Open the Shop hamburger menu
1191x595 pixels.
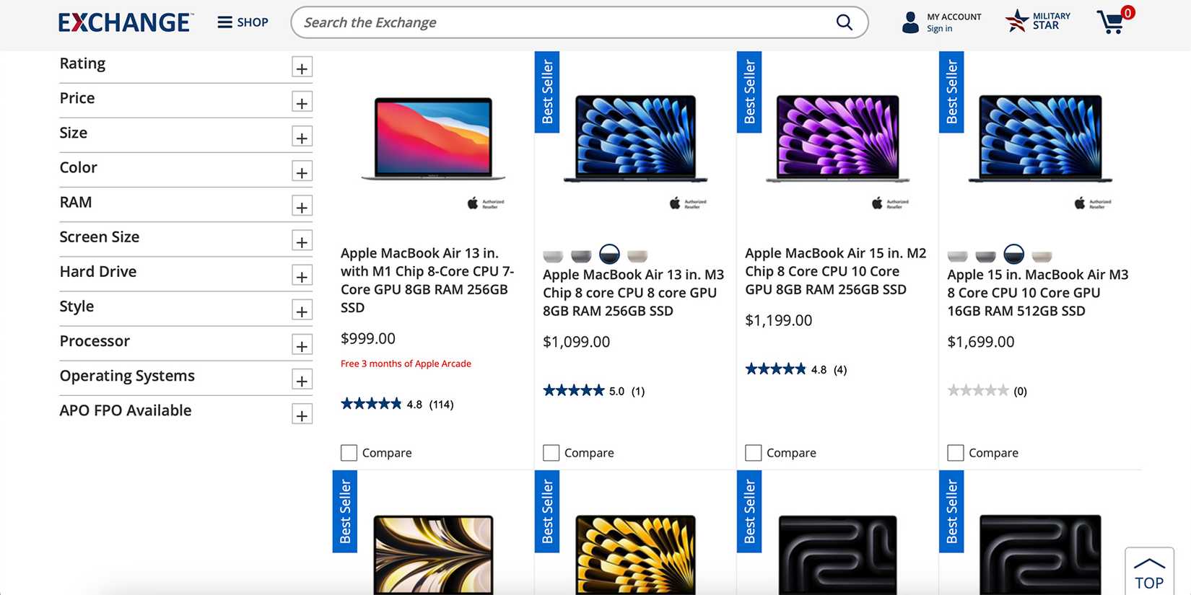[243, 22]
